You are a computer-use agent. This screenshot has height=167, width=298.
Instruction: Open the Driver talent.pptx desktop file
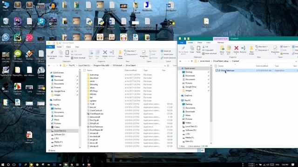pos(29,137)
